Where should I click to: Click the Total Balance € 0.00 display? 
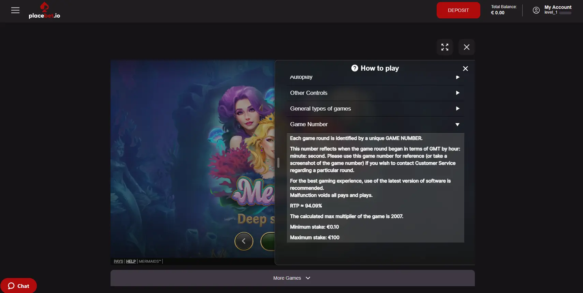tap(504, 10)
